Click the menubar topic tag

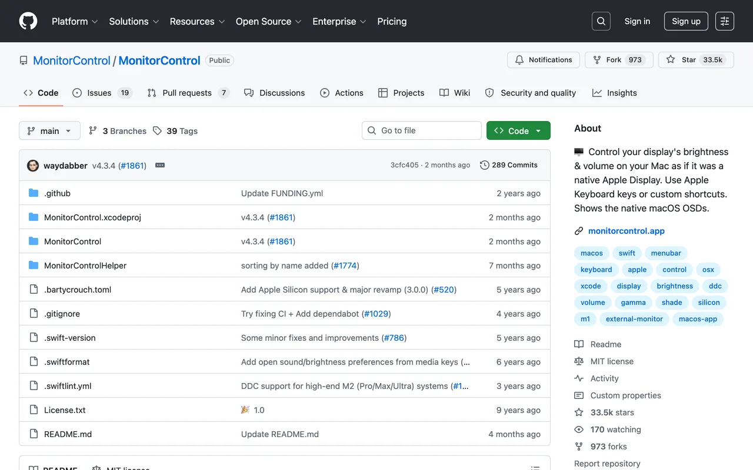click(x=666, y=253)
